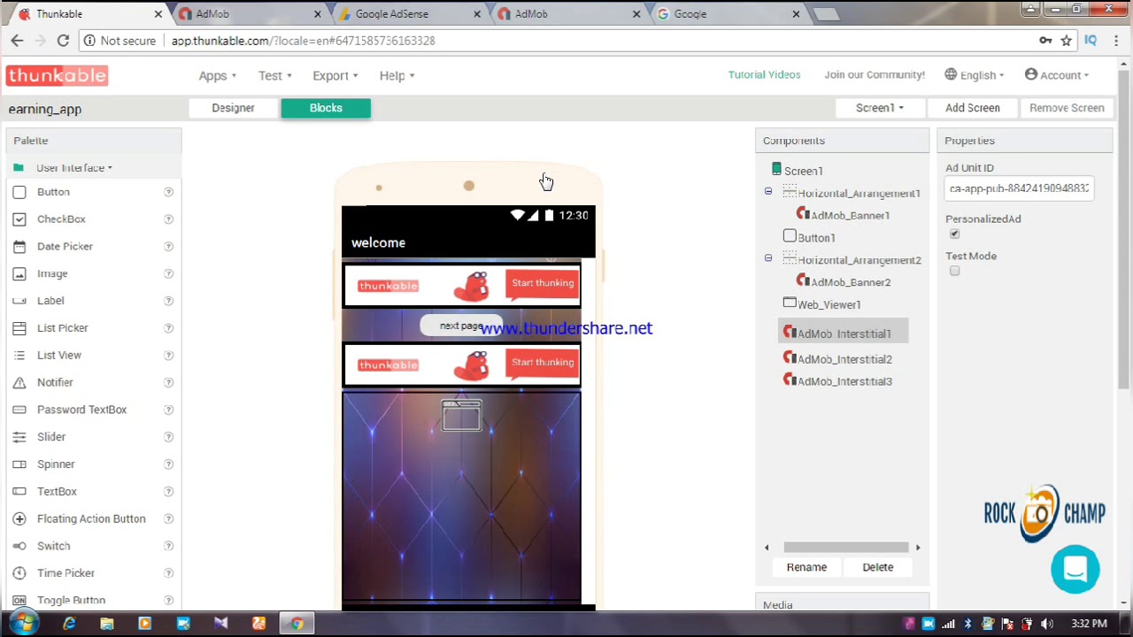Click the Add Screen button
1133x637 pixels.
tap(972, 108)
